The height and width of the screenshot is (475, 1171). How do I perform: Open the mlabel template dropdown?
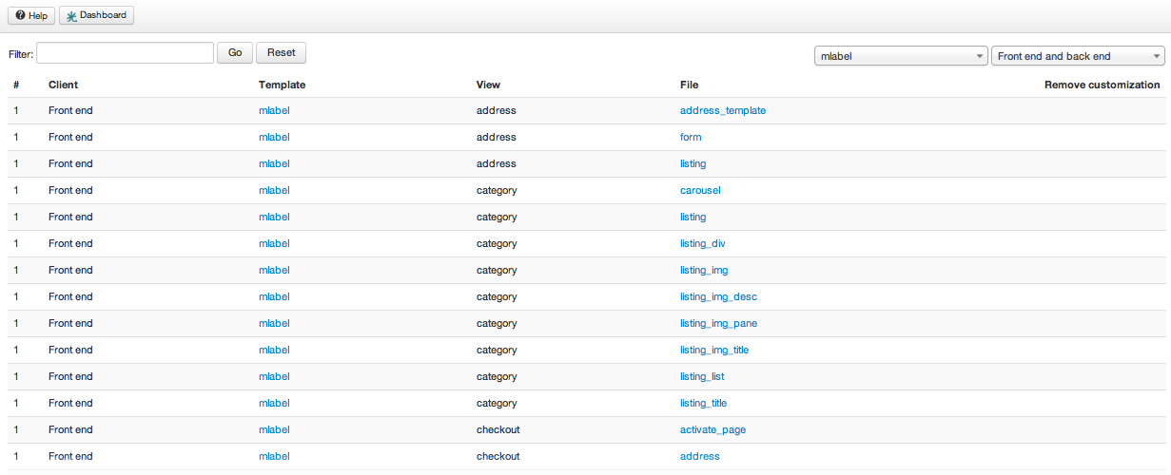pos(901,56)
